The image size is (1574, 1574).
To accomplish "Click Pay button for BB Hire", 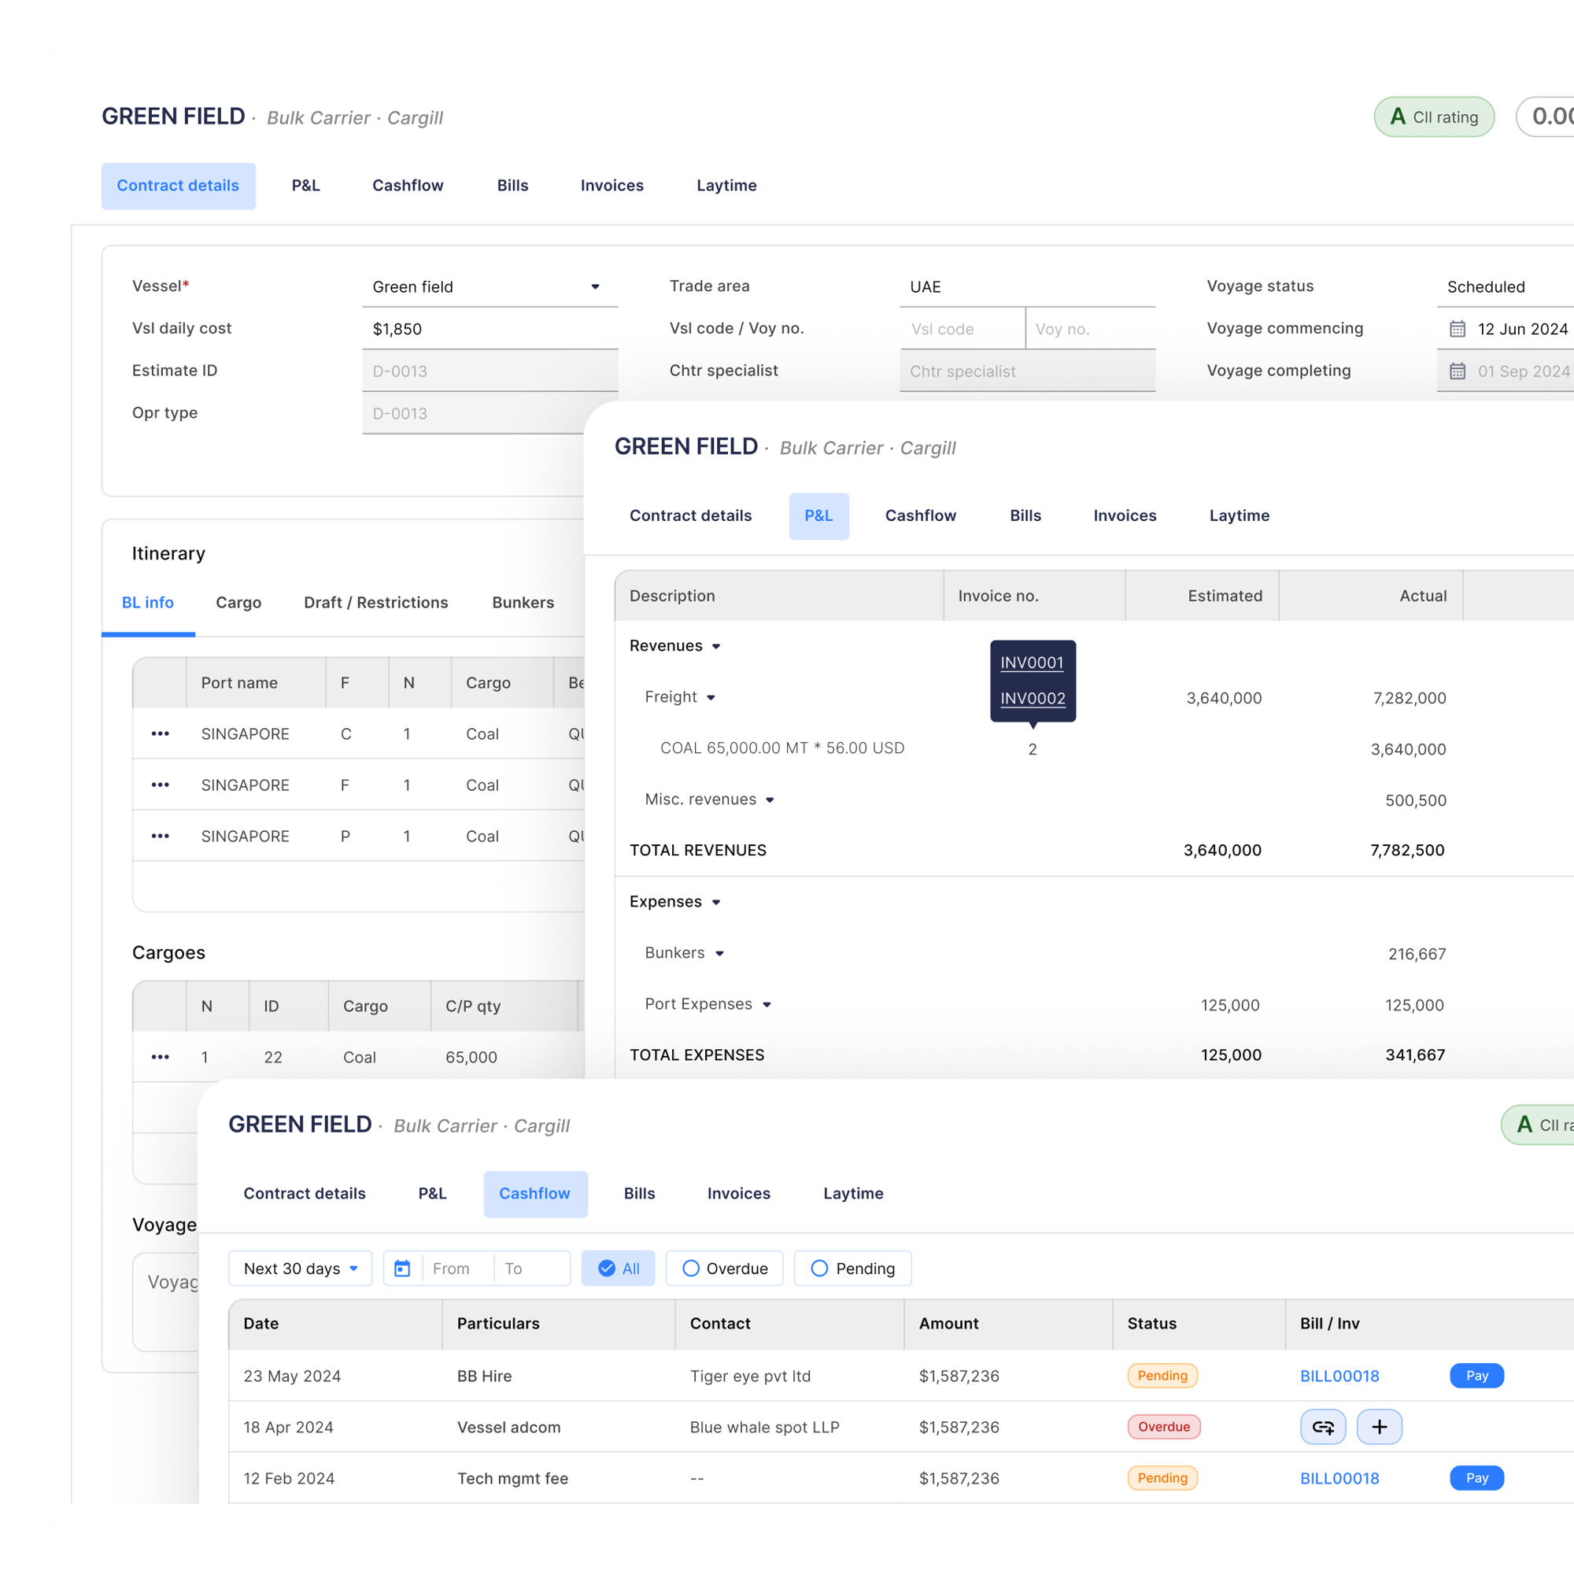I will (x=1477, y=1376).
